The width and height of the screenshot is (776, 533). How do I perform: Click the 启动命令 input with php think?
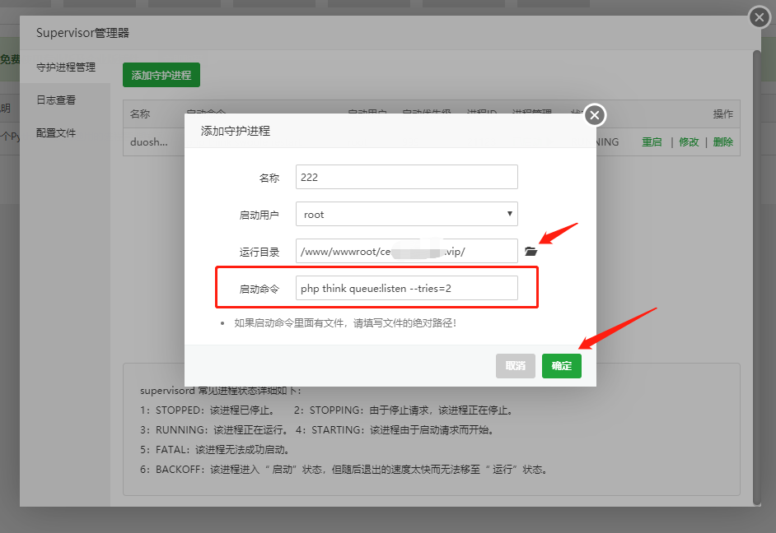407,288
